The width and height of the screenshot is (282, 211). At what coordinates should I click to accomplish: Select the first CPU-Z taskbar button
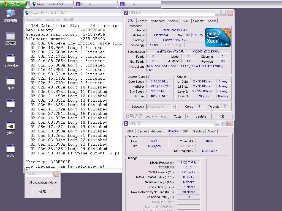(x=96, y=4)
